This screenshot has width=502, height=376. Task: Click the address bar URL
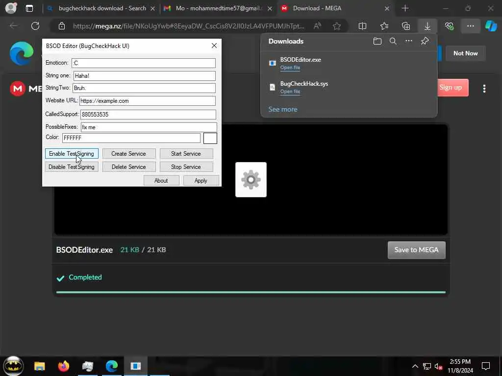189,26
